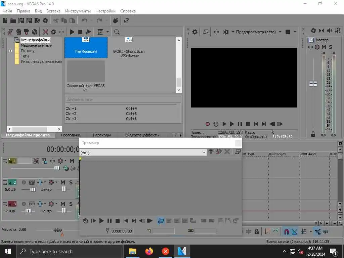Click the Master bus lock fader icon

coord(313,134)
